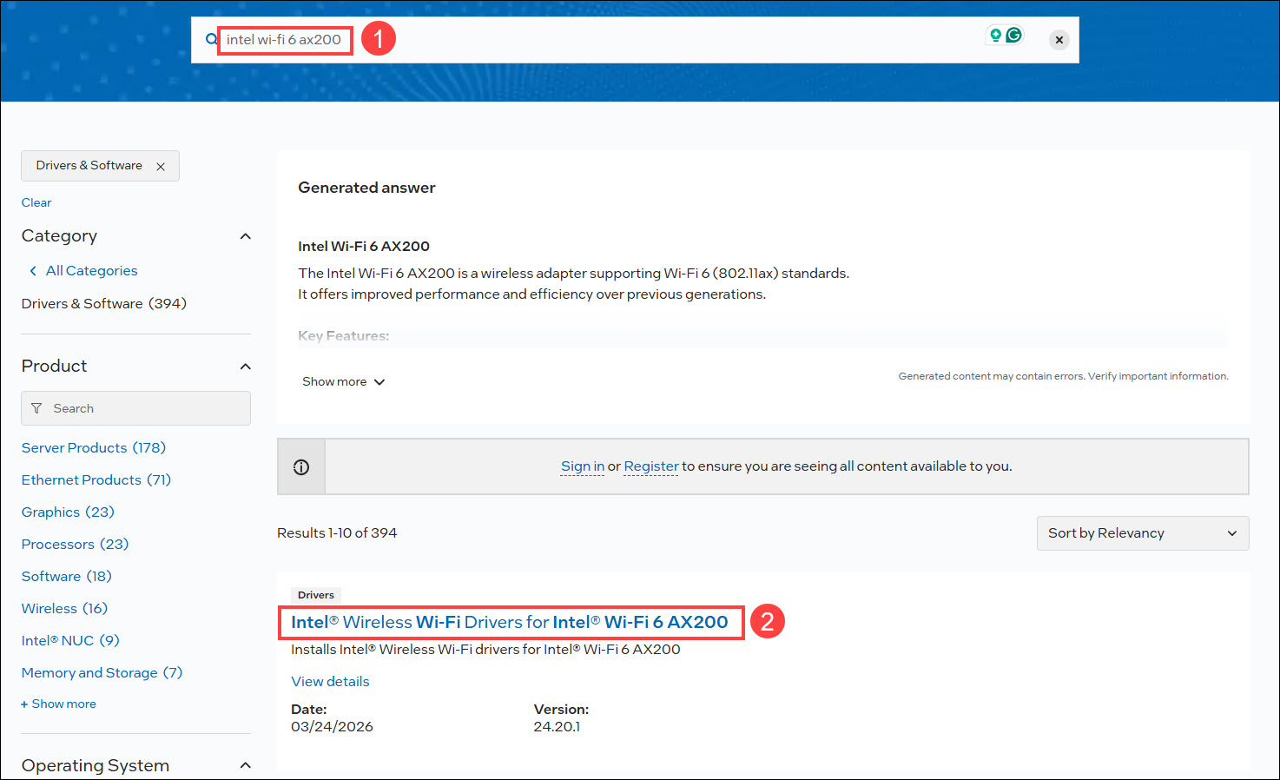Open the Sort by Relevancy dropdown

tap(1143, 533)
